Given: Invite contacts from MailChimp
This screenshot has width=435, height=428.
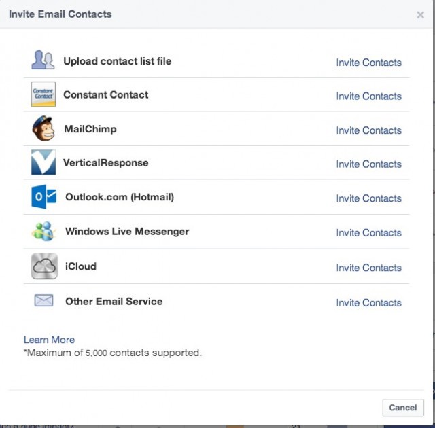Looking at the screenshot, I should (368, 130).
